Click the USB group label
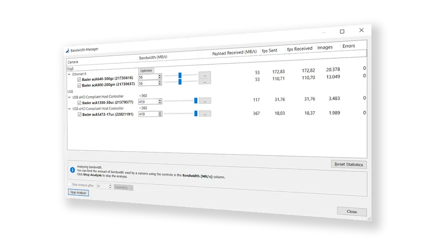 point(70,92)
